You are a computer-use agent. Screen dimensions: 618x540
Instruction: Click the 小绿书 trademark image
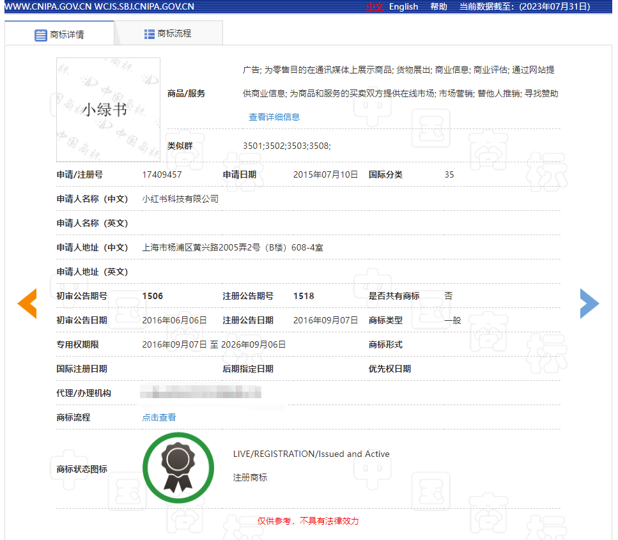coord(109,109)
